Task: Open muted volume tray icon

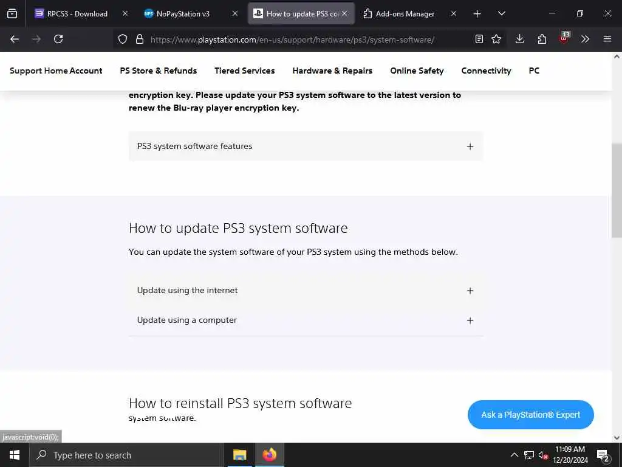Action: [543, 455]
